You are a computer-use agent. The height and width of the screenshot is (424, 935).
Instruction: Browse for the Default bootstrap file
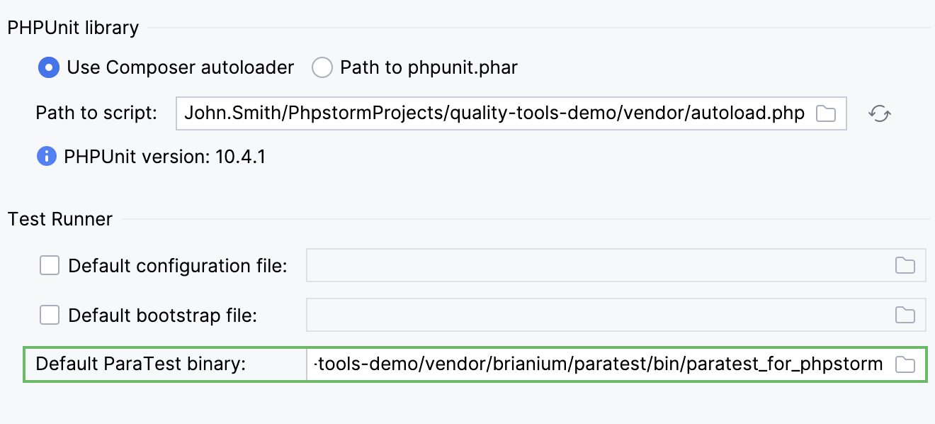tap(905, 315)
